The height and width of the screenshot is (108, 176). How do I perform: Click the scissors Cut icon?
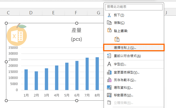coord(109,15)
